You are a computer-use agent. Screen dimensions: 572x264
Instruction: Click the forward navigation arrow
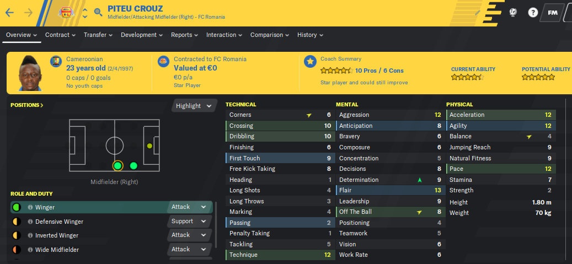[29, 12]
